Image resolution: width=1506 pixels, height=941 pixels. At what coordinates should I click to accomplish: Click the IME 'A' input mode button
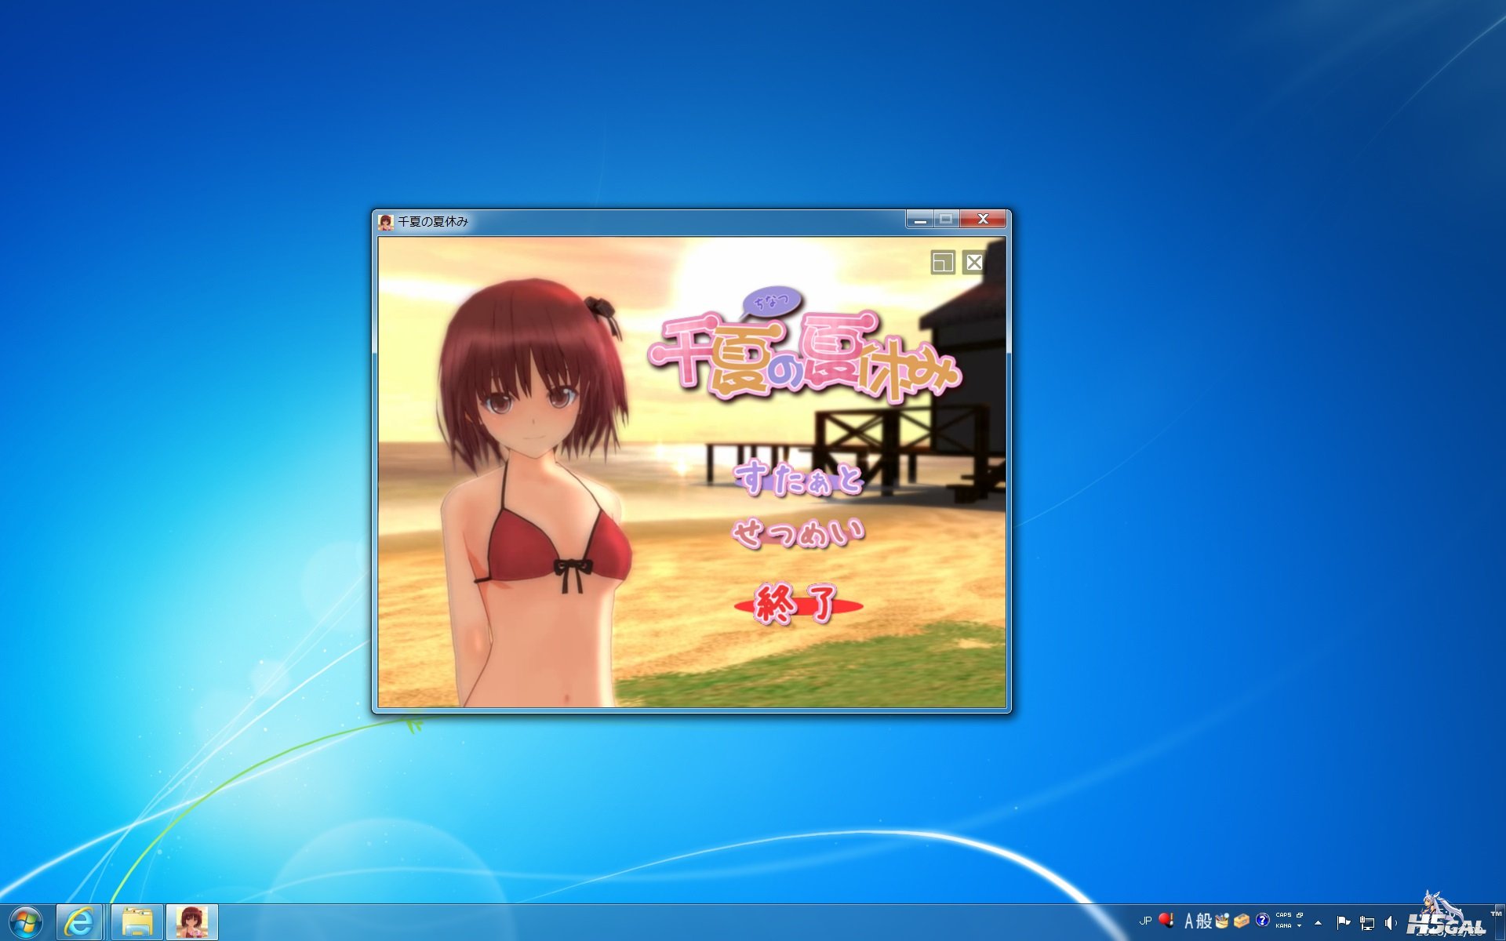pos(1189,921)
